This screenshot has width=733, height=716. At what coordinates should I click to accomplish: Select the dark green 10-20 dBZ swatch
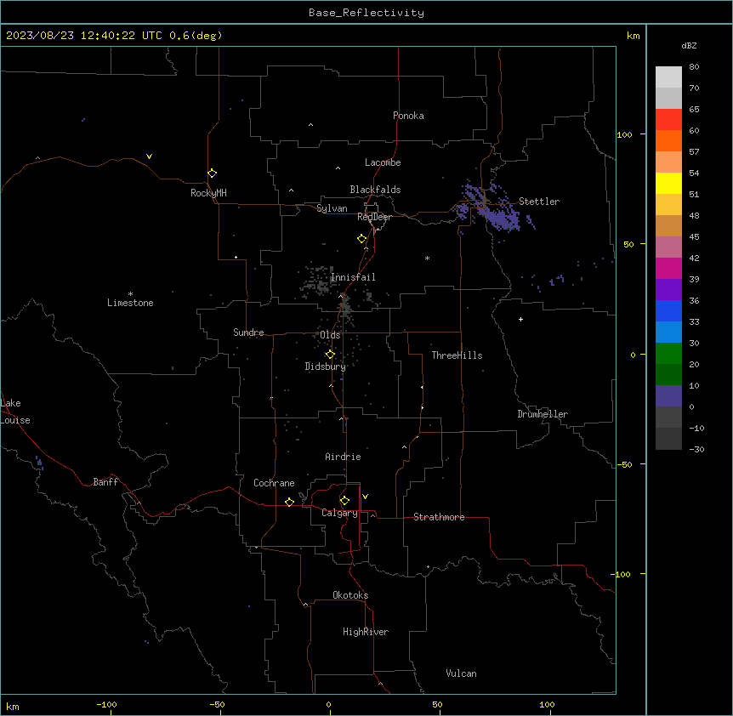pyautogui.click(x=668, y=375)
